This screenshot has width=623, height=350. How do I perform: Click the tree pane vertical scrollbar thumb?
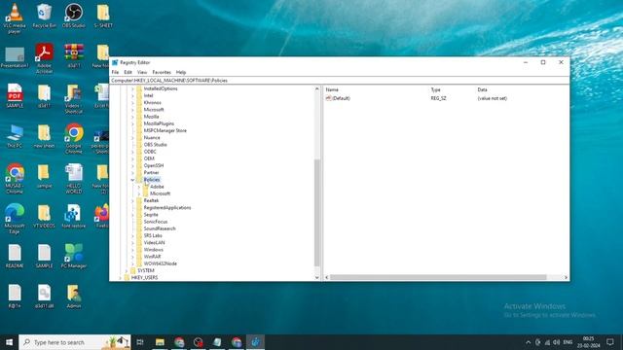pos(316,212)
